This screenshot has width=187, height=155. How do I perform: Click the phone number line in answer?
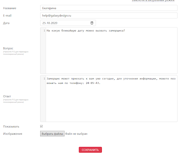point(73,83)
